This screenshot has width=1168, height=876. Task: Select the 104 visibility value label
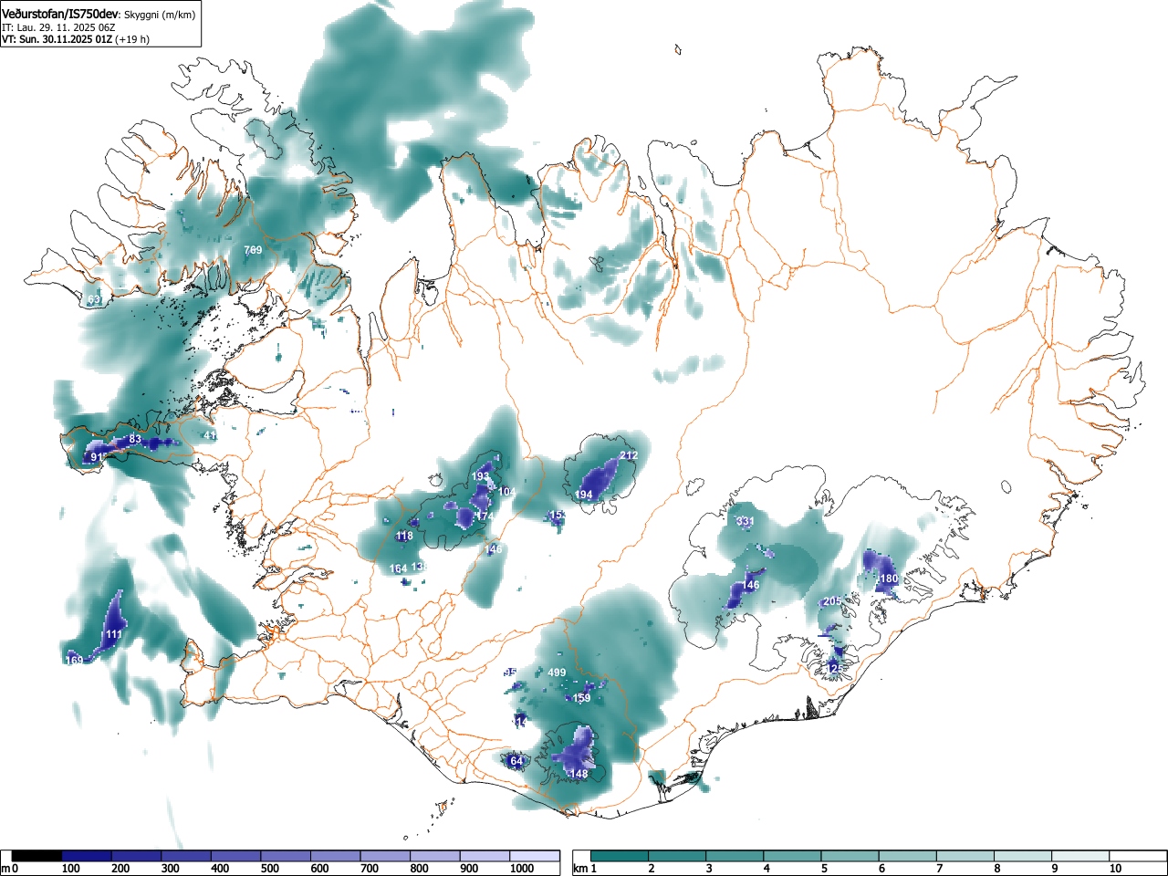point(507,492)
